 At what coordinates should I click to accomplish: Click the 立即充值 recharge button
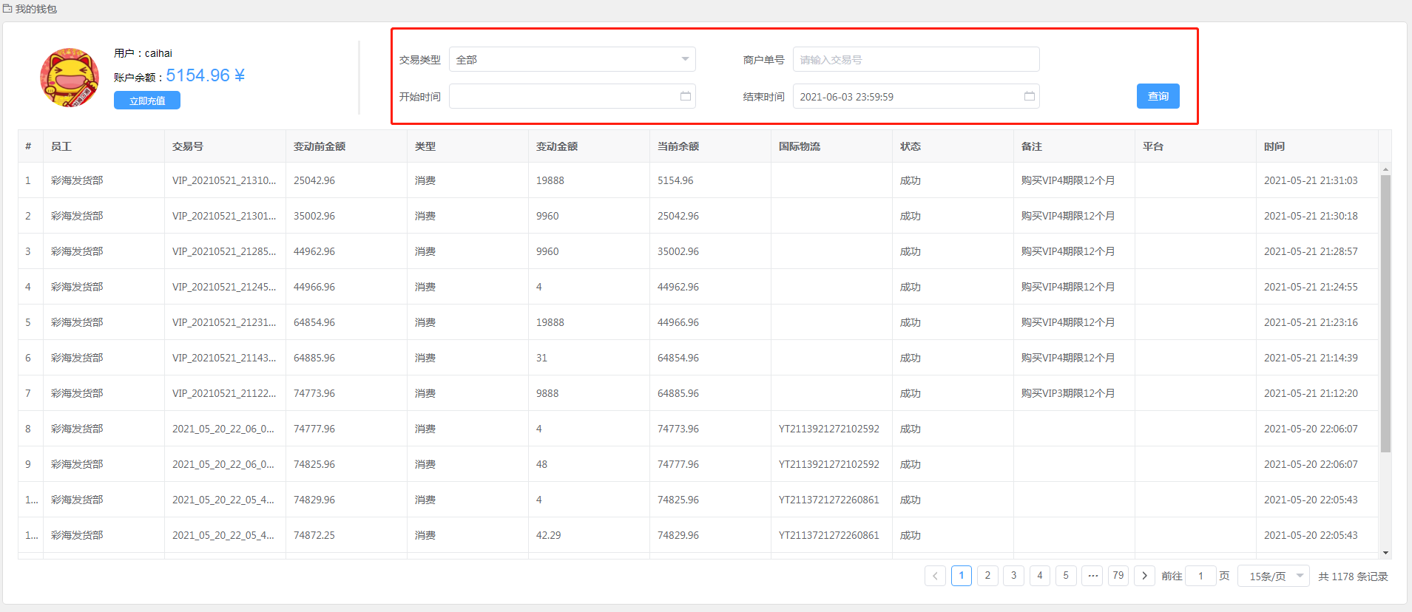coord(147,101)
